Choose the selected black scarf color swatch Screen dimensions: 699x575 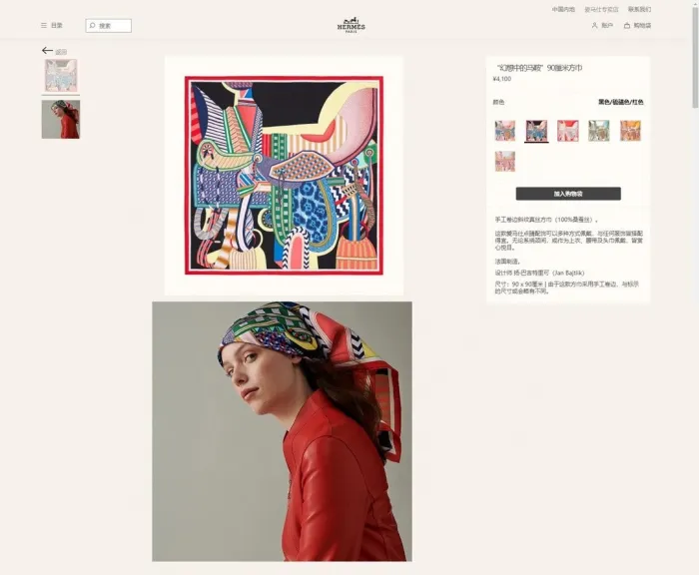tap(536, 131)
